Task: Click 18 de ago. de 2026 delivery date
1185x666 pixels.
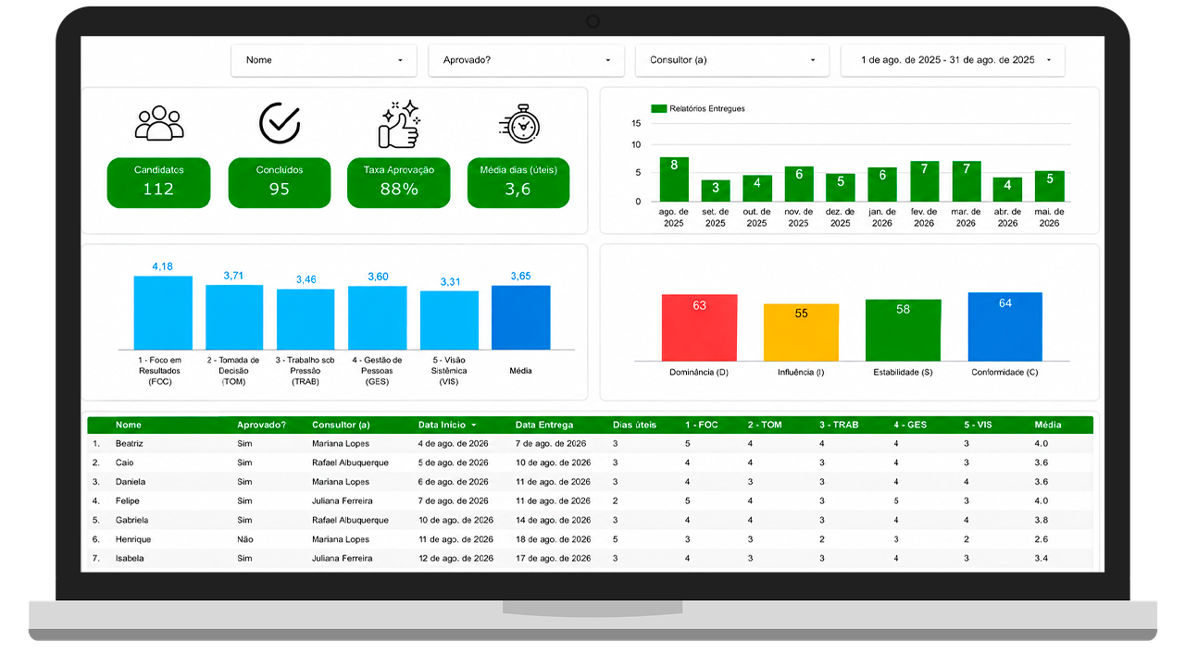Action: click(x=553, y=539)
